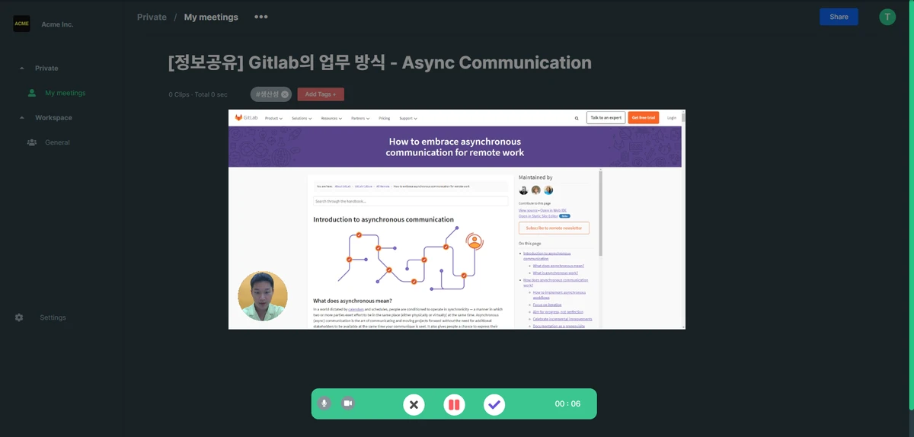Collapse the Private section arrow
The width and height of the screenshot is (914, 437).
21,69
